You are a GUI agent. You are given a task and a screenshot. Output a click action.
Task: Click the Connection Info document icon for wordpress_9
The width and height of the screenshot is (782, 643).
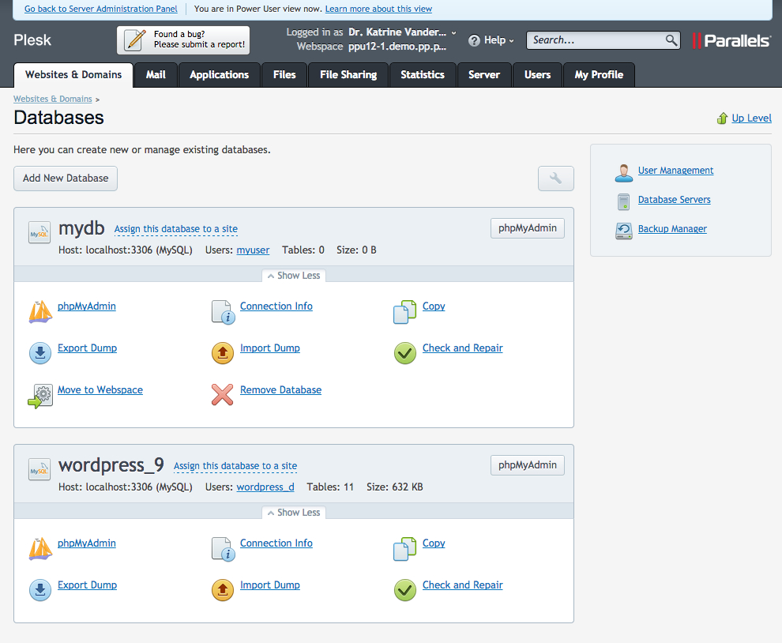point(223,549)
